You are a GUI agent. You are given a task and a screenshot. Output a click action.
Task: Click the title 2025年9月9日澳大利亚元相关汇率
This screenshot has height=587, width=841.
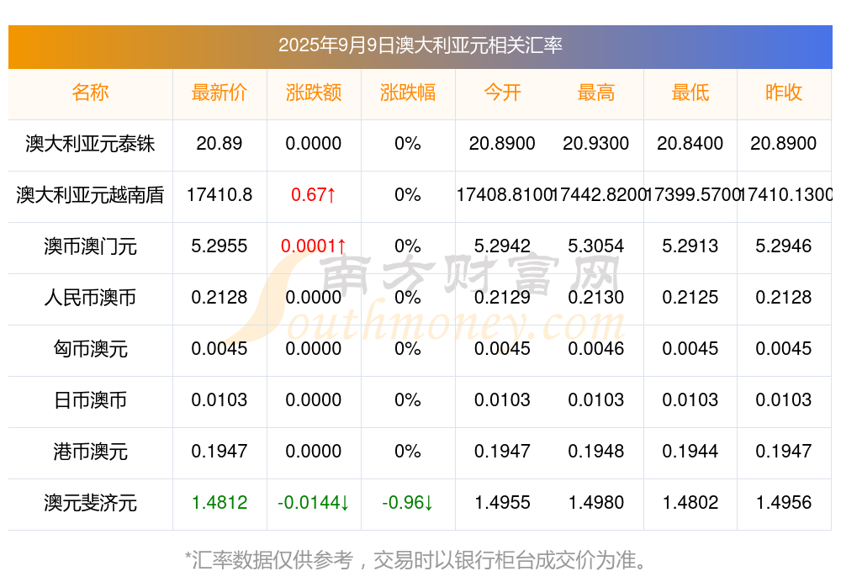[x=420, y=45]
